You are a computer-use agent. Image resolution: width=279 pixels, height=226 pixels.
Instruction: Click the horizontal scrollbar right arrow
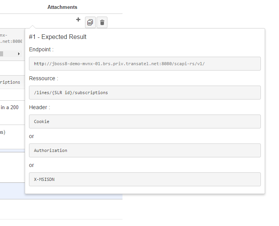(19, 54)
